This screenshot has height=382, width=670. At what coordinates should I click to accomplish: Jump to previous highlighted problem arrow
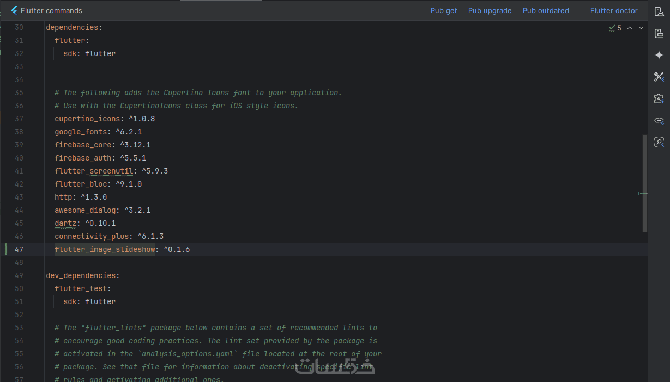point(630,28)
